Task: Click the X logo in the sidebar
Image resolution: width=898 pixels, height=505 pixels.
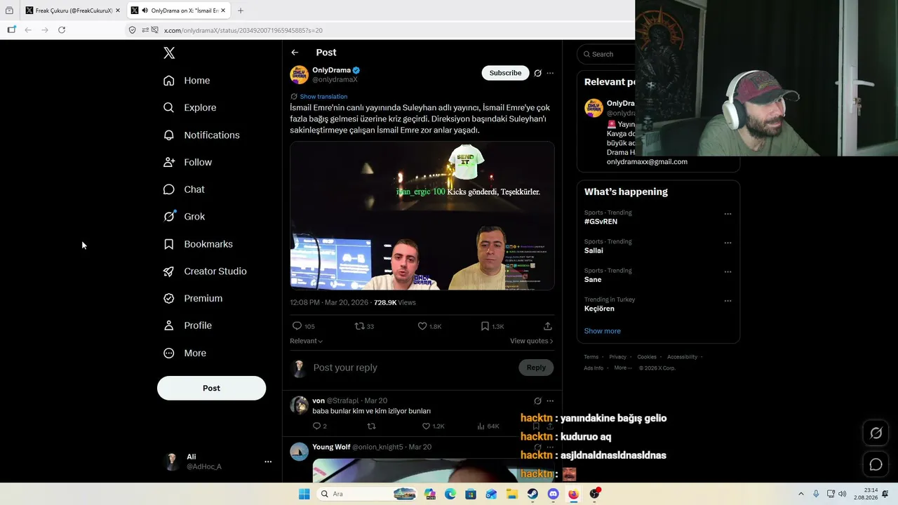Action: pos(169,53)
